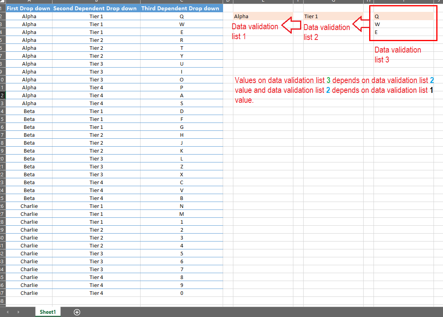Click the cell containing letter Z
Viewport: 443px width, 317px height.
182,167
